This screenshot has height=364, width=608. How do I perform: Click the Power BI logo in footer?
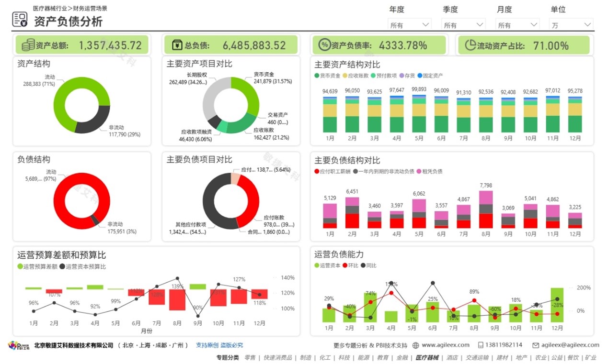[19, 345]
